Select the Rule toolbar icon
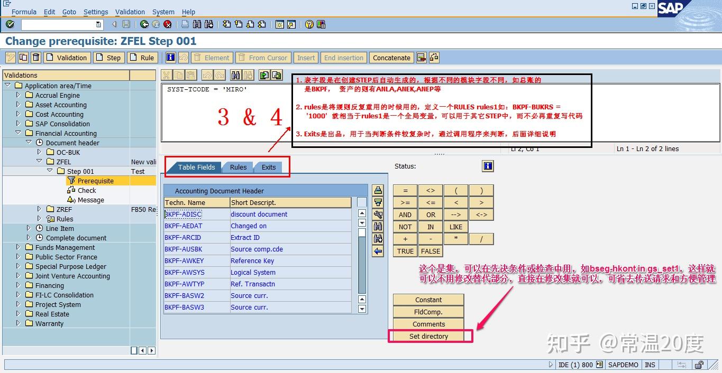The image size is (722, 373). click(142, 58)
